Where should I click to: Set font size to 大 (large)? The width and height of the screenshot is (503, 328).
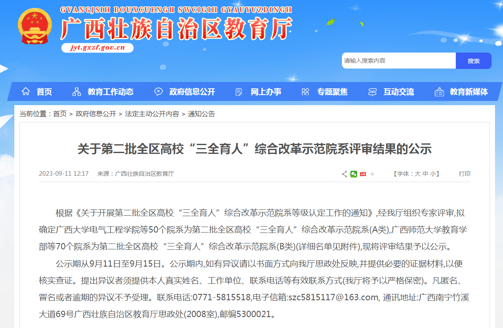coord(417,174)
